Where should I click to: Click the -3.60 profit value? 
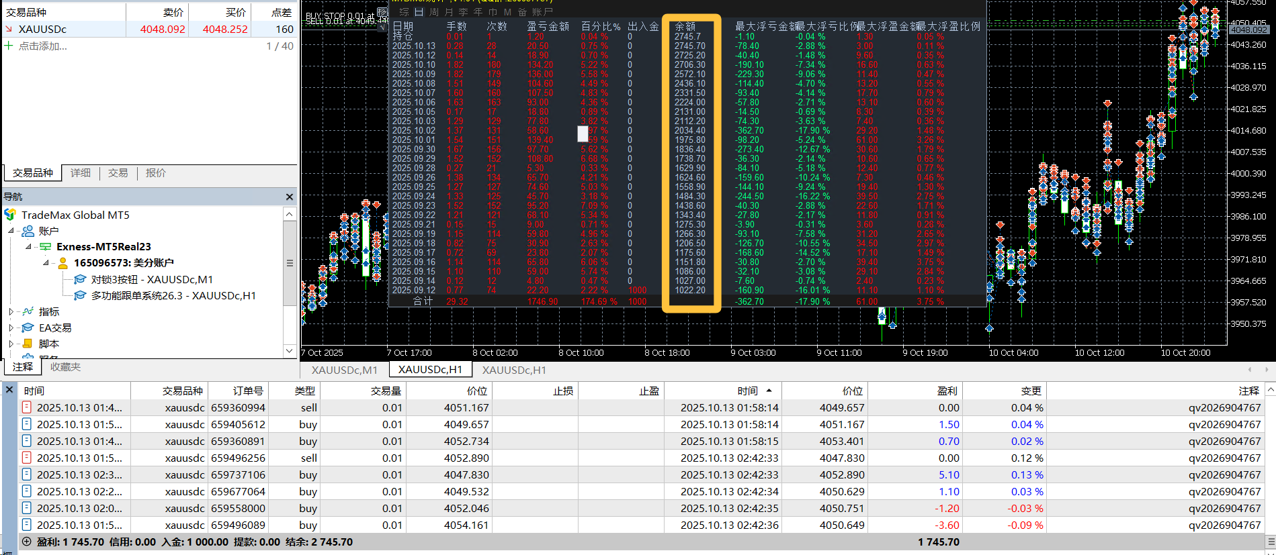pyautogui.click(x=947, y=525)
